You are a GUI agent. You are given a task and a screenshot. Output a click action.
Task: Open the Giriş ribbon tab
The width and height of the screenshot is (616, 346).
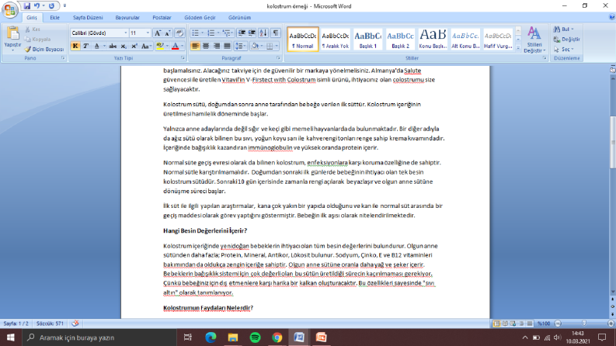click(x=32, y=18)
